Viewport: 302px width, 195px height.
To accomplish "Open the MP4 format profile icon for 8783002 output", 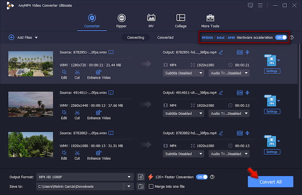I will tap(271, 141).
